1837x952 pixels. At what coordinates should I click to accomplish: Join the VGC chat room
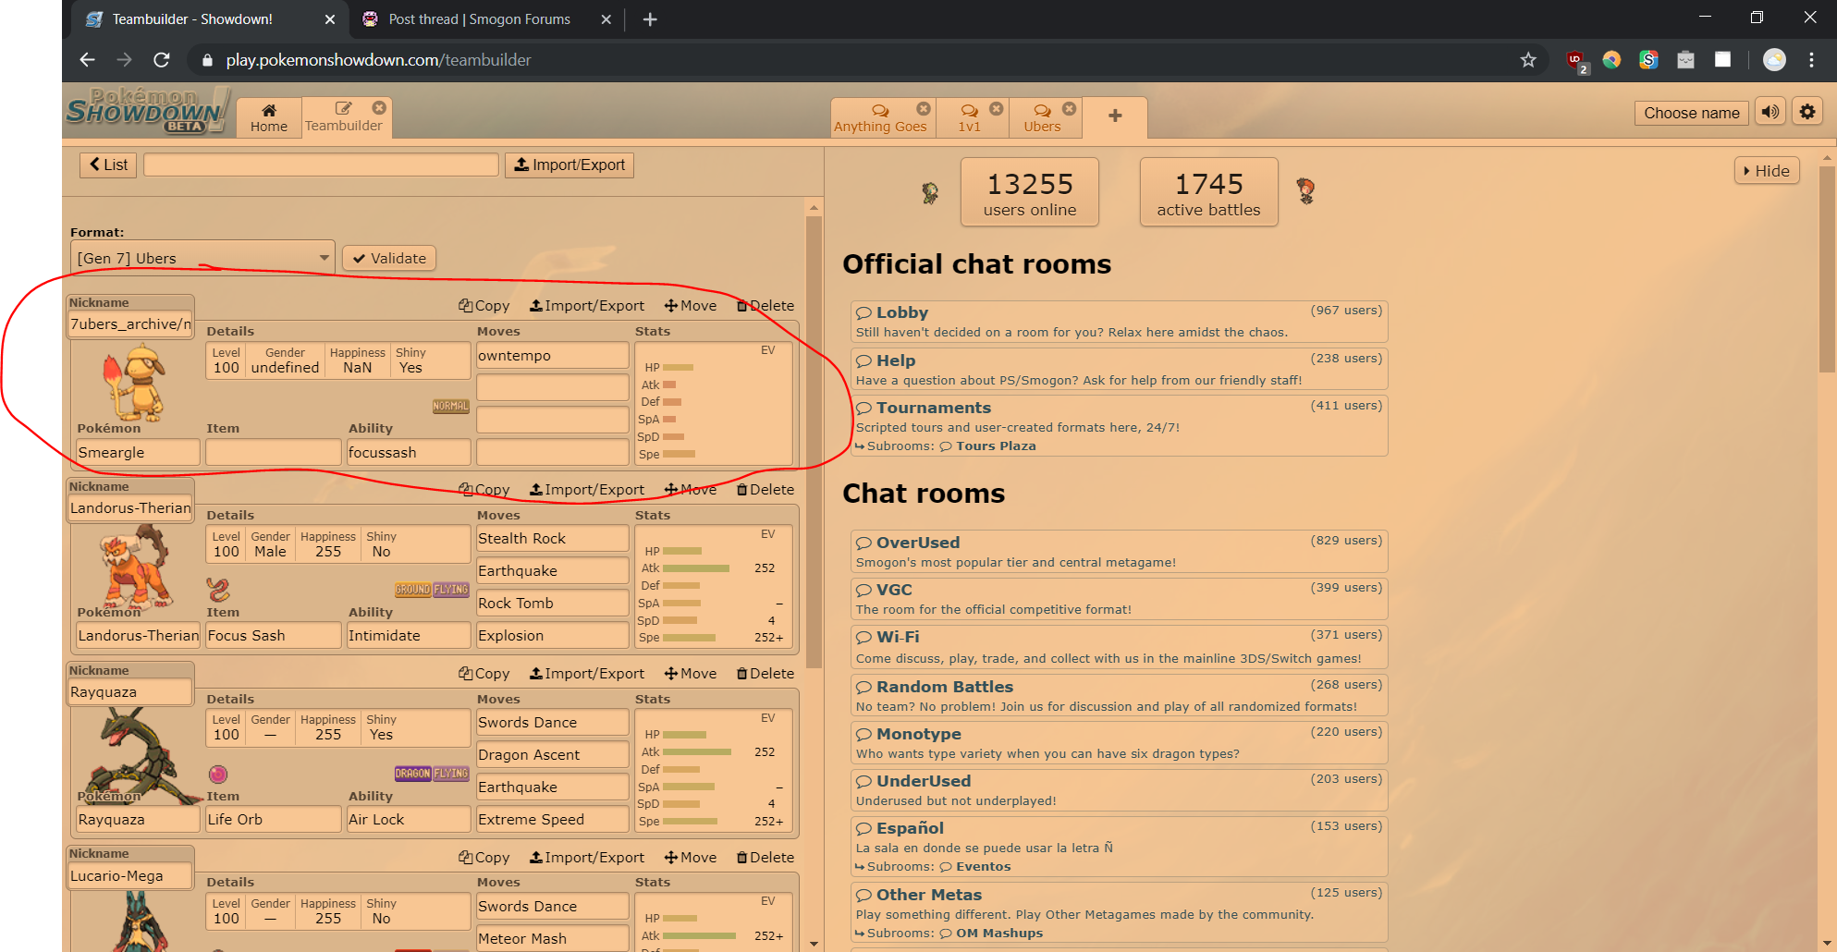click(x=1119, y=599)
